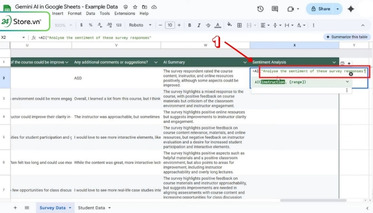The height and width of the screenshot is (213, 373).
Task: Format as currency using dollar icon
Action: click(82, 25)
